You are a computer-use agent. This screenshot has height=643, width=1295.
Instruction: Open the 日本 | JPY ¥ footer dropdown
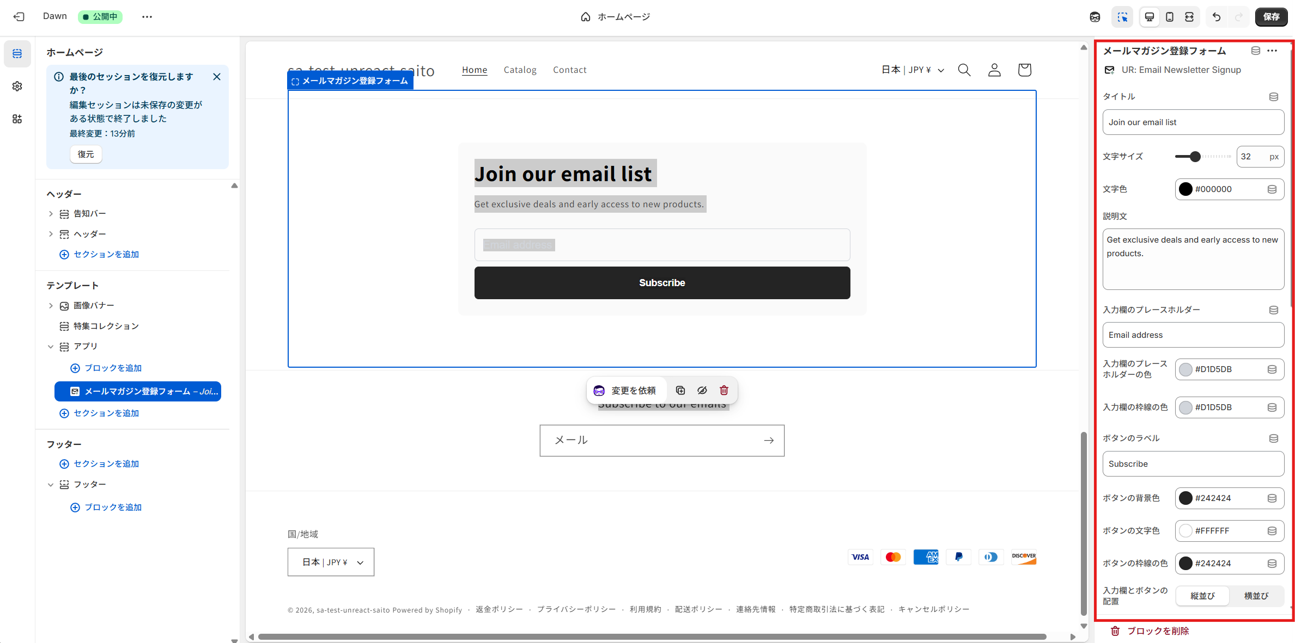pos(331,562)
